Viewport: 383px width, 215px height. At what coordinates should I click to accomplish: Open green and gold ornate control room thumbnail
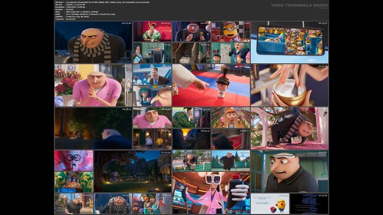coord(74,182)
